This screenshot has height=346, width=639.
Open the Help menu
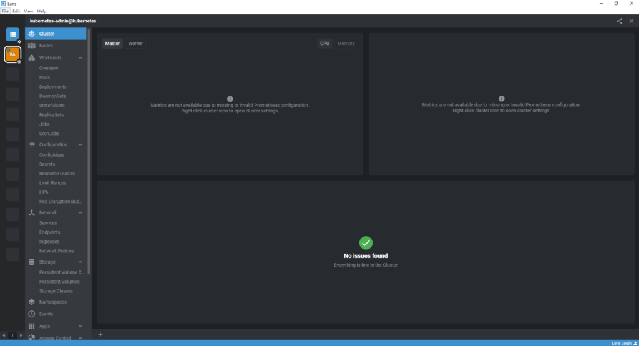(42, 11)
